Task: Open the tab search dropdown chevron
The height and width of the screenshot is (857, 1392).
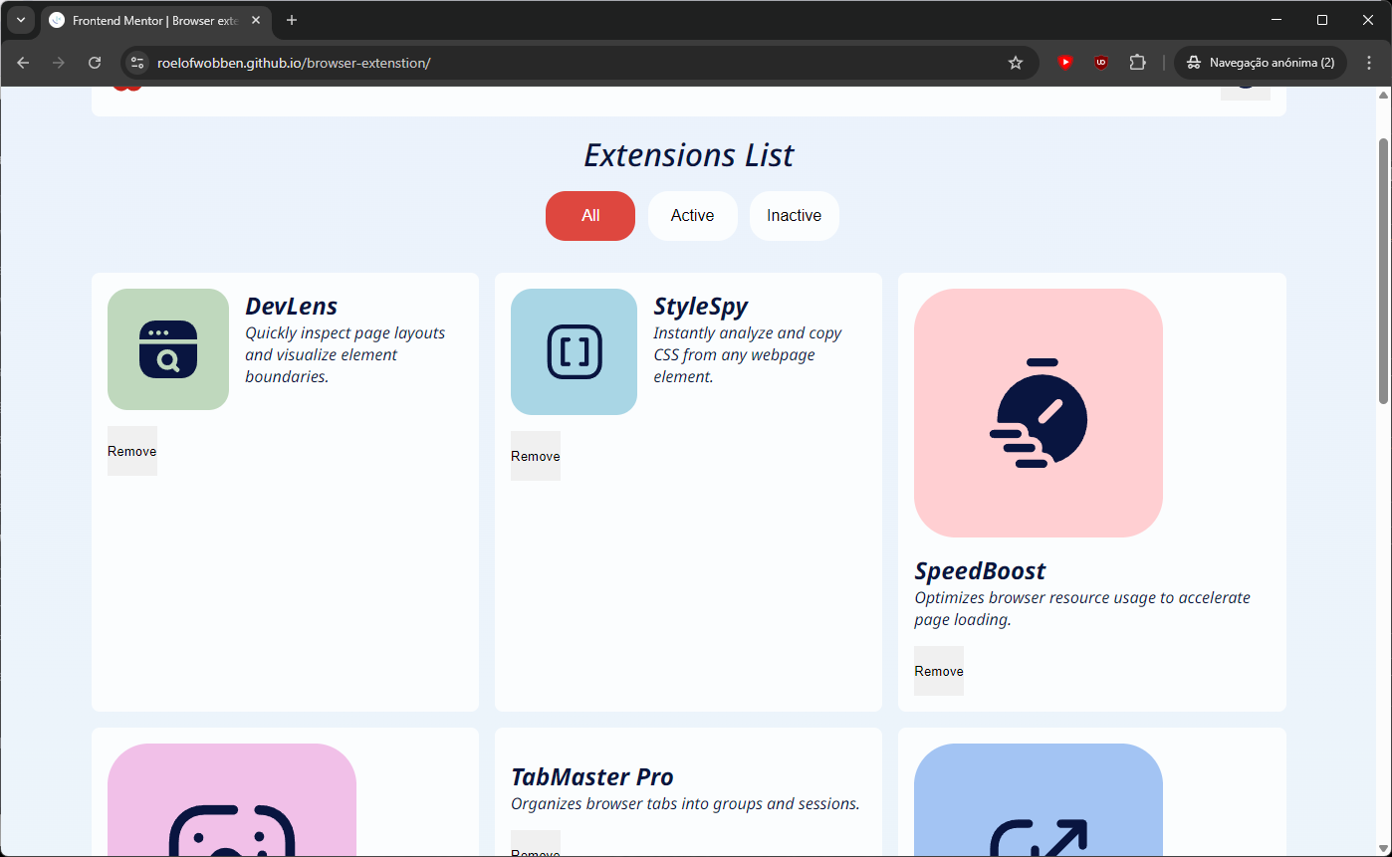Action: [20, 20]
